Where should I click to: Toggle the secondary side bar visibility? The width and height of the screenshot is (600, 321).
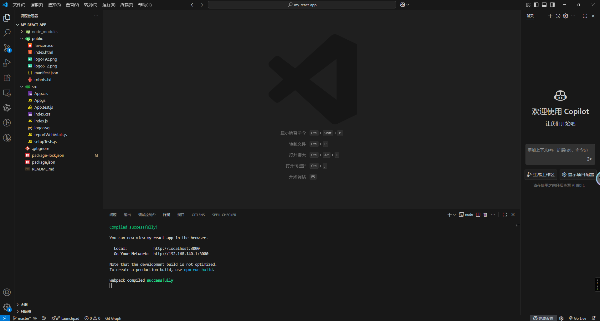552,5
